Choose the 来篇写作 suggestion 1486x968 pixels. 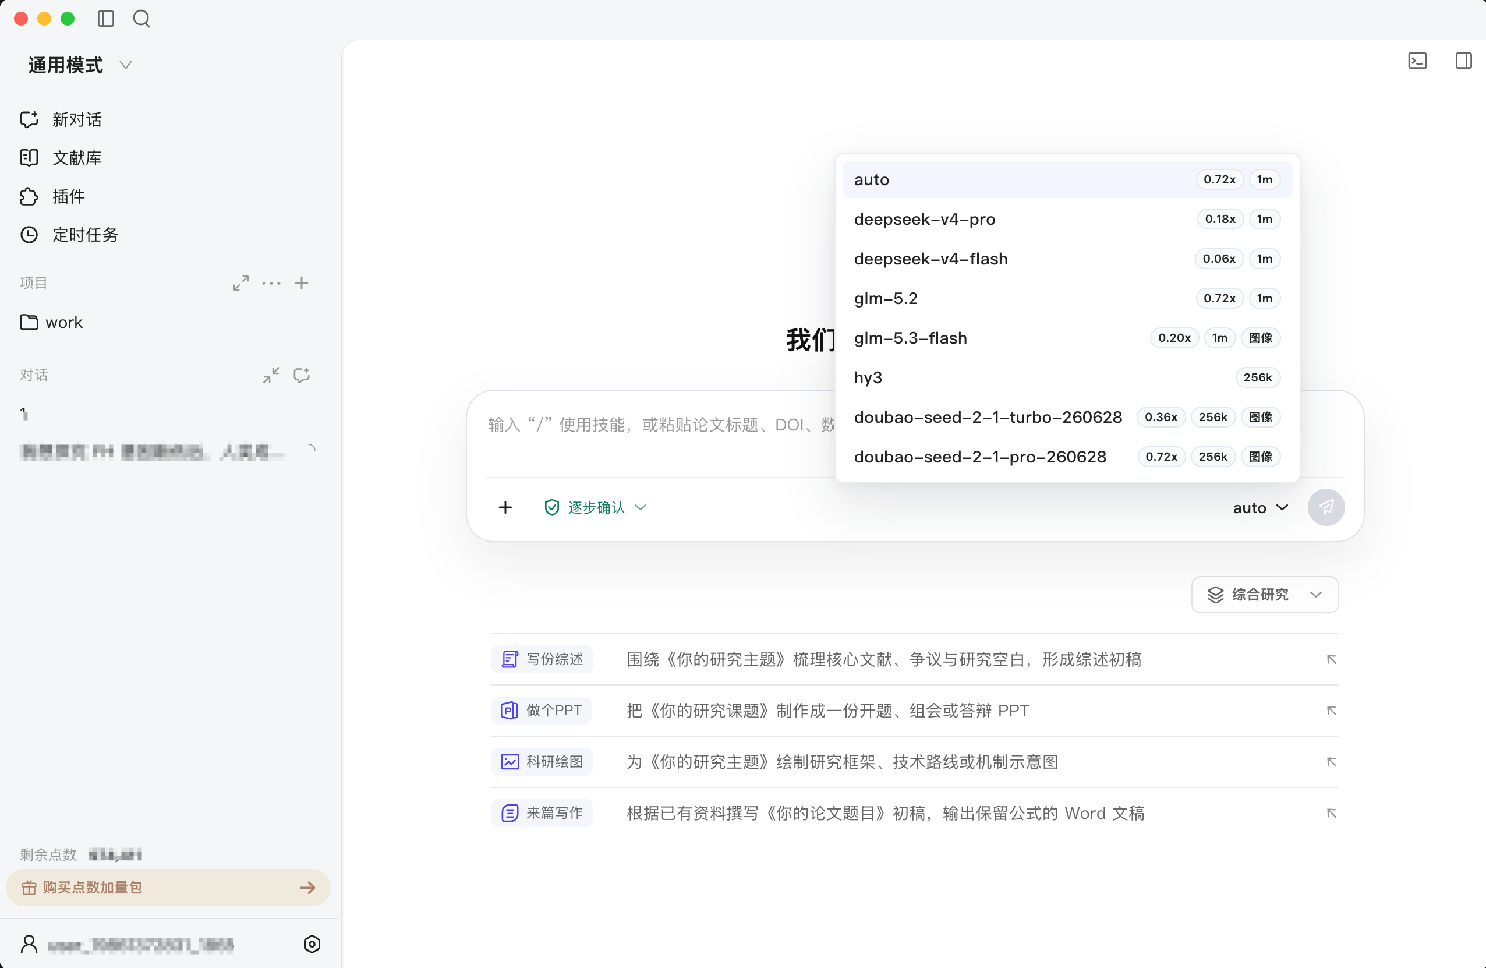pyautogui.click(x=542, y=813)
